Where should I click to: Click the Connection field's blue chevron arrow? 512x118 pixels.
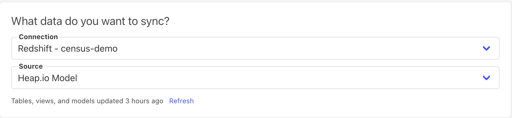click(x=486, y=49)
